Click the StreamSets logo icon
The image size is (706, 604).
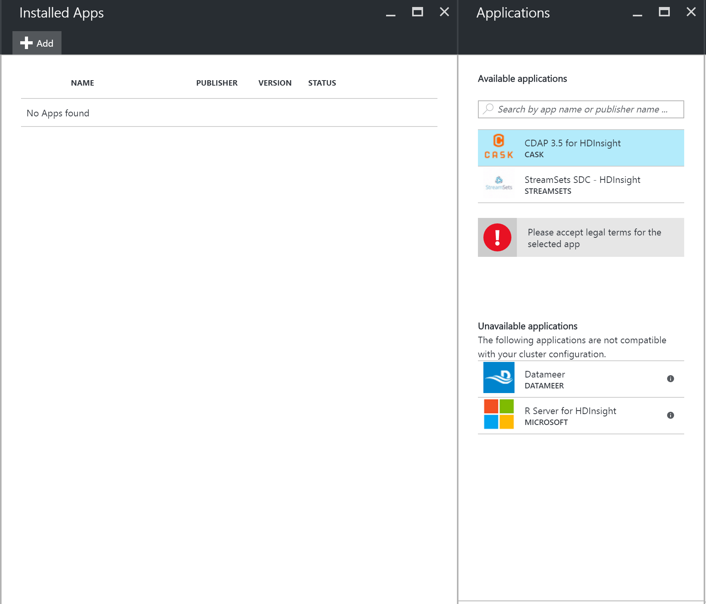[499, 183]
